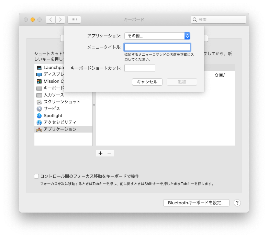Select サービス text in category list
This screenshot has width=268, height=238.
click(x=52, y=109)
